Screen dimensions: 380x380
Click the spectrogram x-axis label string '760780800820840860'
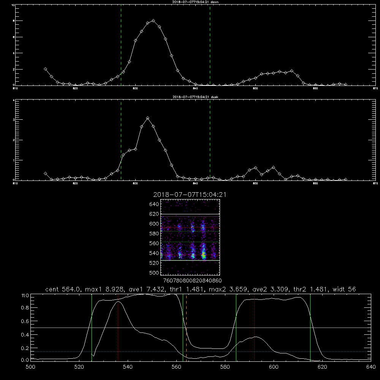(193, 280)
